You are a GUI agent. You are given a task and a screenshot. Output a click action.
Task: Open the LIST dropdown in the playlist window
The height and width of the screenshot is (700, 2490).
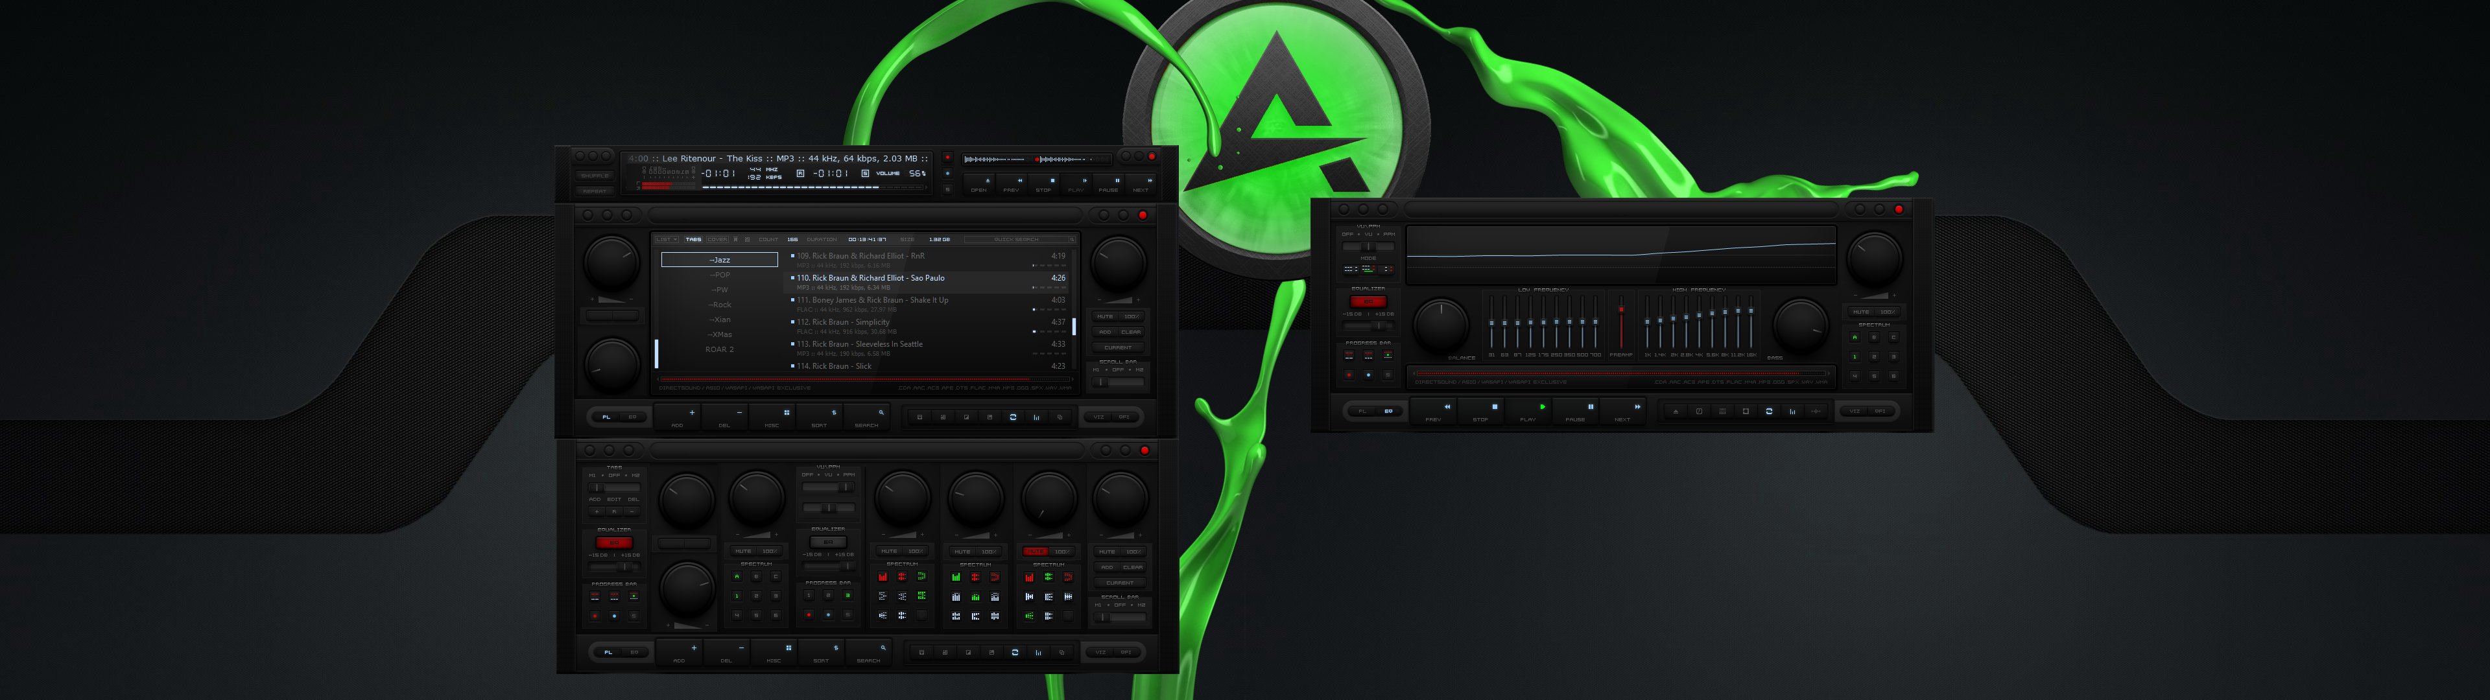coord(666,239)
